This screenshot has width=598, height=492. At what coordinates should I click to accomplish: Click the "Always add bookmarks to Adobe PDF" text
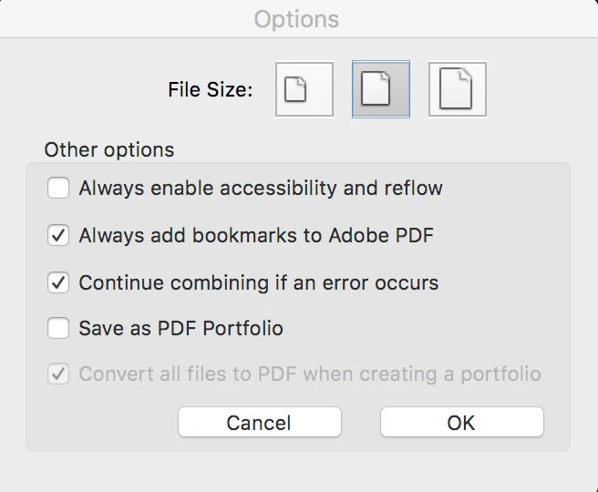[256, 236]
